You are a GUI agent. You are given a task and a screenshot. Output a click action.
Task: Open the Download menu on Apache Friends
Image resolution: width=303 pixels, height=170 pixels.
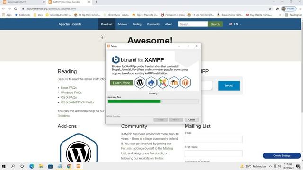point(107,24)
